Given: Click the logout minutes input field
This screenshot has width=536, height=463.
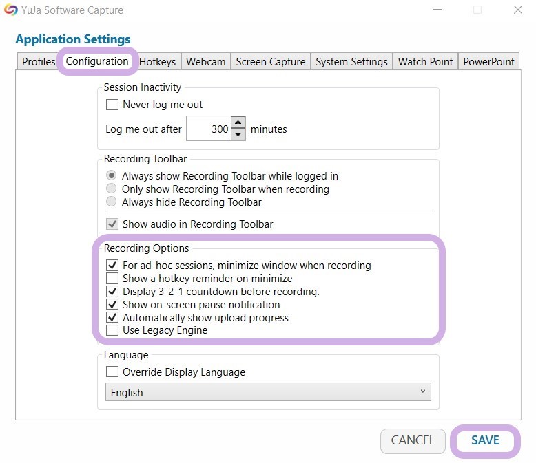Looking at the screenshot, I should pos(208,129).
